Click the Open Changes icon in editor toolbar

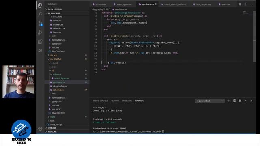tap(240, 4)
